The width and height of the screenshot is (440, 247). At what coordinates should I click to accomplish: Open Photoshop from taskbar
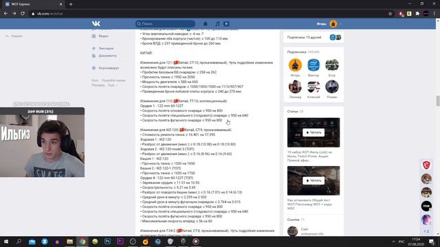107,242
